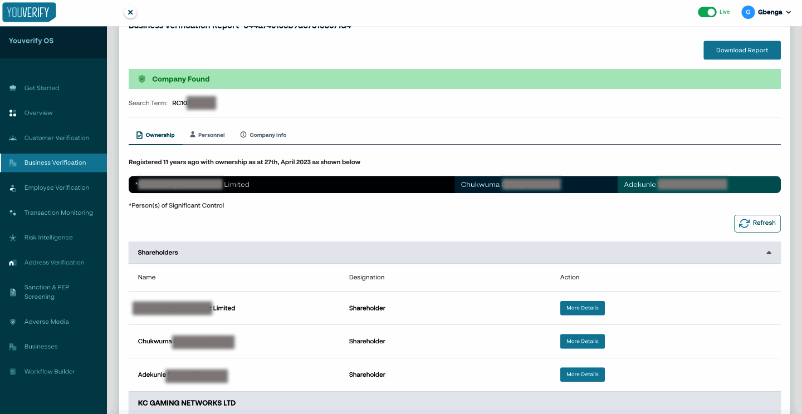Open Sanction & PEP Screening menu item
Viewport: 802px width, 414px height.
coord(47,292)
